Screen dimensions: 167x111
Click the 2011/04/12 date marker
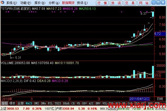(x=140, y=99)
